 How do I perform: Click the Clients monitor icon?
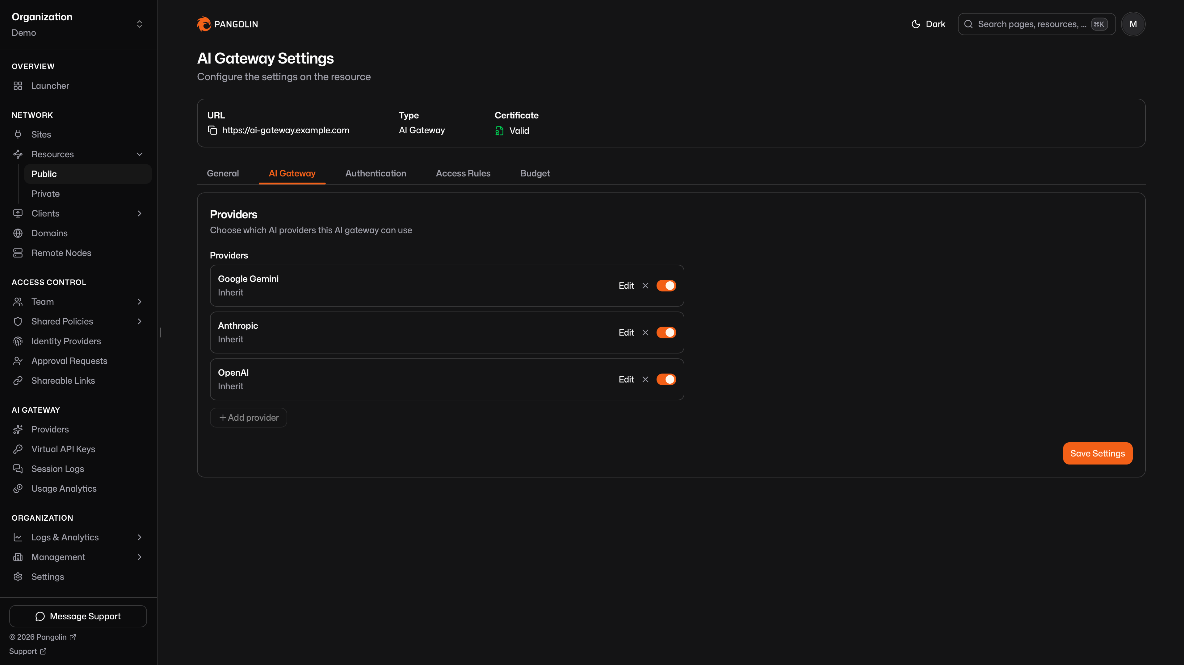point(18,213)
